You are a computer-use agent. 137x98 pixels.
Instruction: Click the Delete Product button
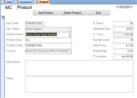pyautogui.click(x=73, y=13)
